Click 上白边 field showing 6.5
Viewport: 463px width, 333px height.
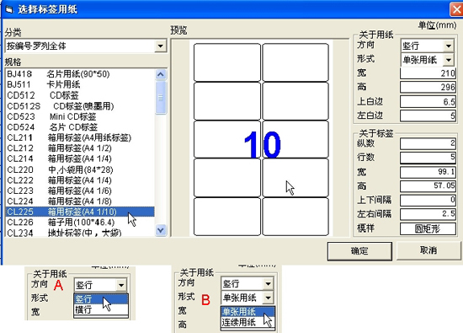(428, 102)
